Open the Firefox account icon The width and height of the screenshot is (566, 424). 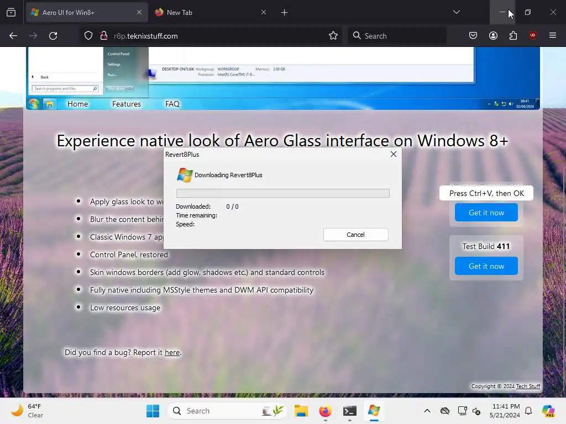pyautogui.click(x=493, y=35)
